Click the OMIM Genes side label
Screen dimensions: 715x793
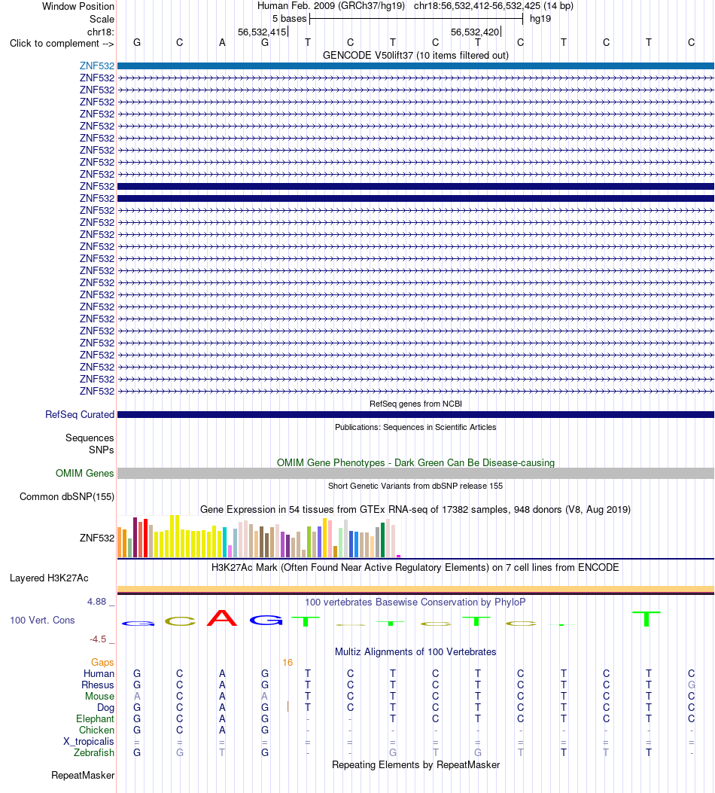click(x=84, y=474)
